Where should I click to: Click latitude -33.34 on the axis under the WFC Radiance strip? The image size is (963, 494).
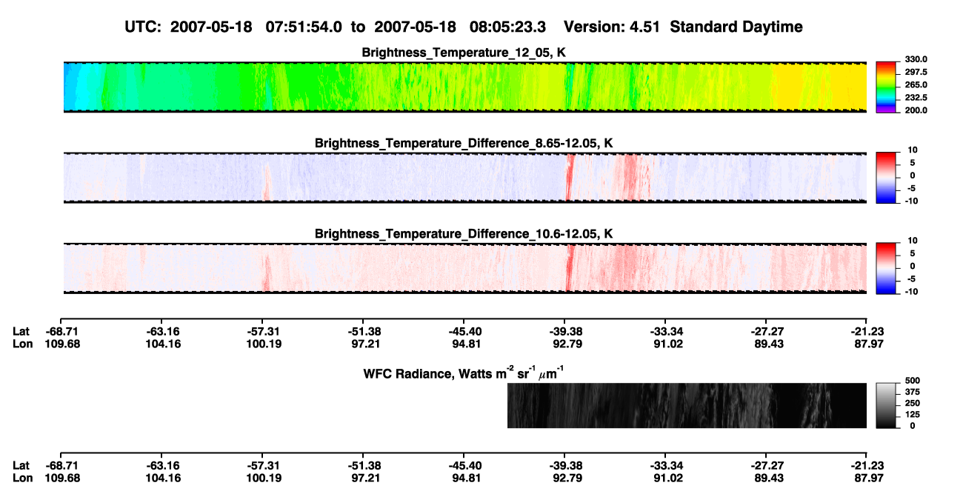pos(666,465)
